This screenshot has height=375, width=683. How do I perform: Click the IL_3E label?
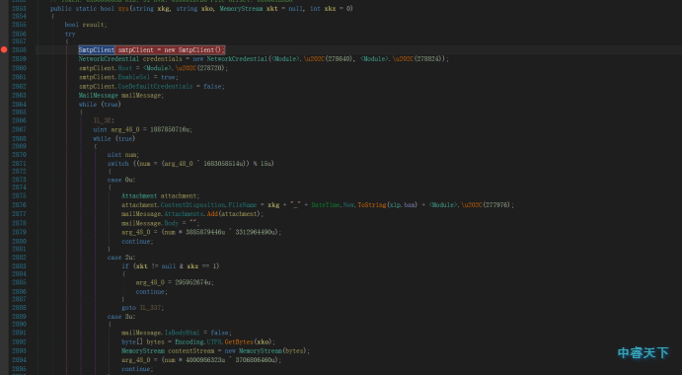point(104,120)
